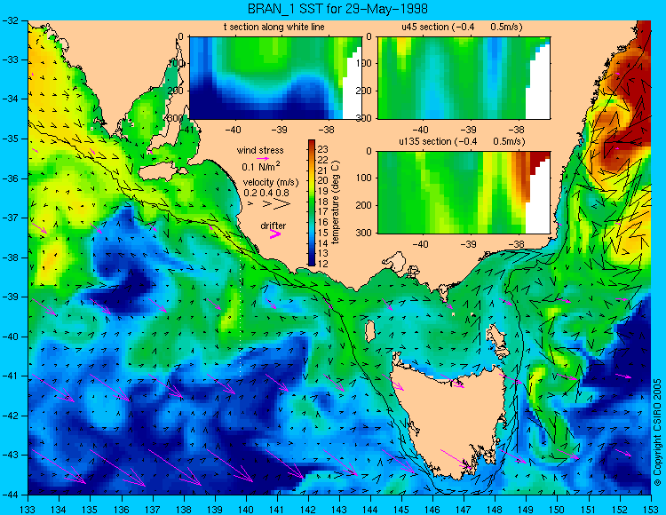Select the temperature color bar scale
This screenshot has width=666, height=515.
pos(312,203)
